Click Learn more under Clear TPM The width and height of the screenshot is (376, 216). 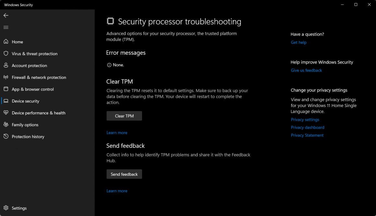click(x=117, y=132)
